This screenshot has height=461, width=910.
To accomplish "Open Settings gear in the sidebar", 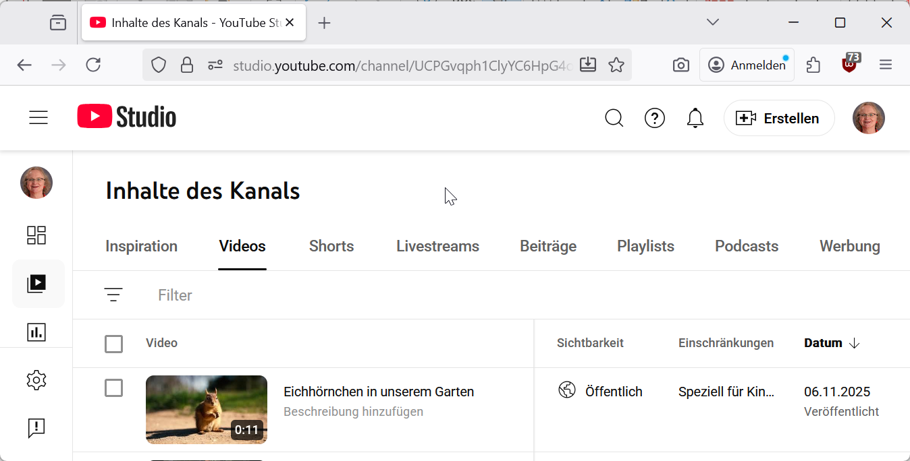I will coord(36,380).
